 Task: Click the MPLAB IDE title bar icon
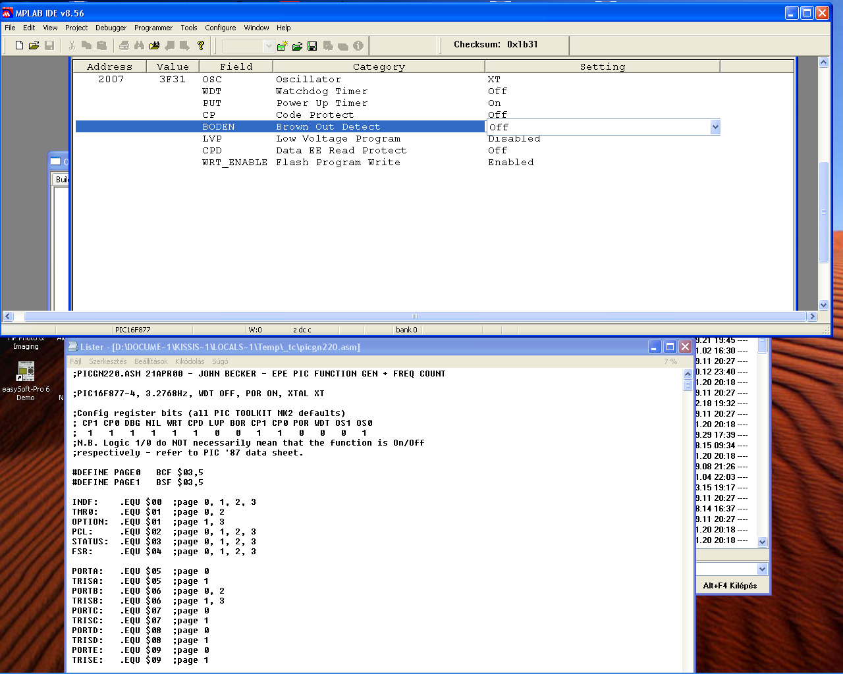8,13
